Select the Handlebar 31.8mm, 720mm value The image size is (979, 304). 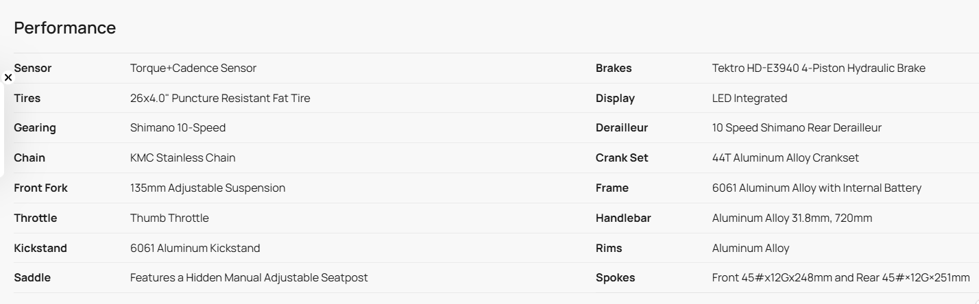pos(792,218)
